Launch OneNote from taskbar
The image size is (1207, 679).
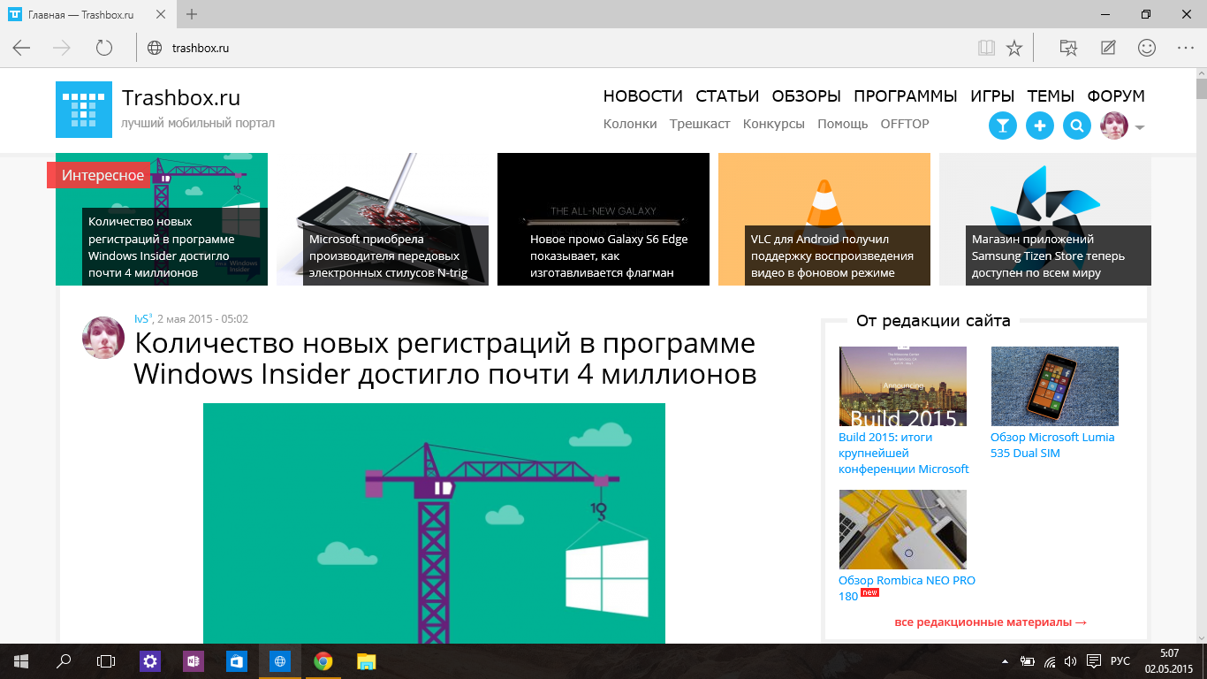[194, 660]
